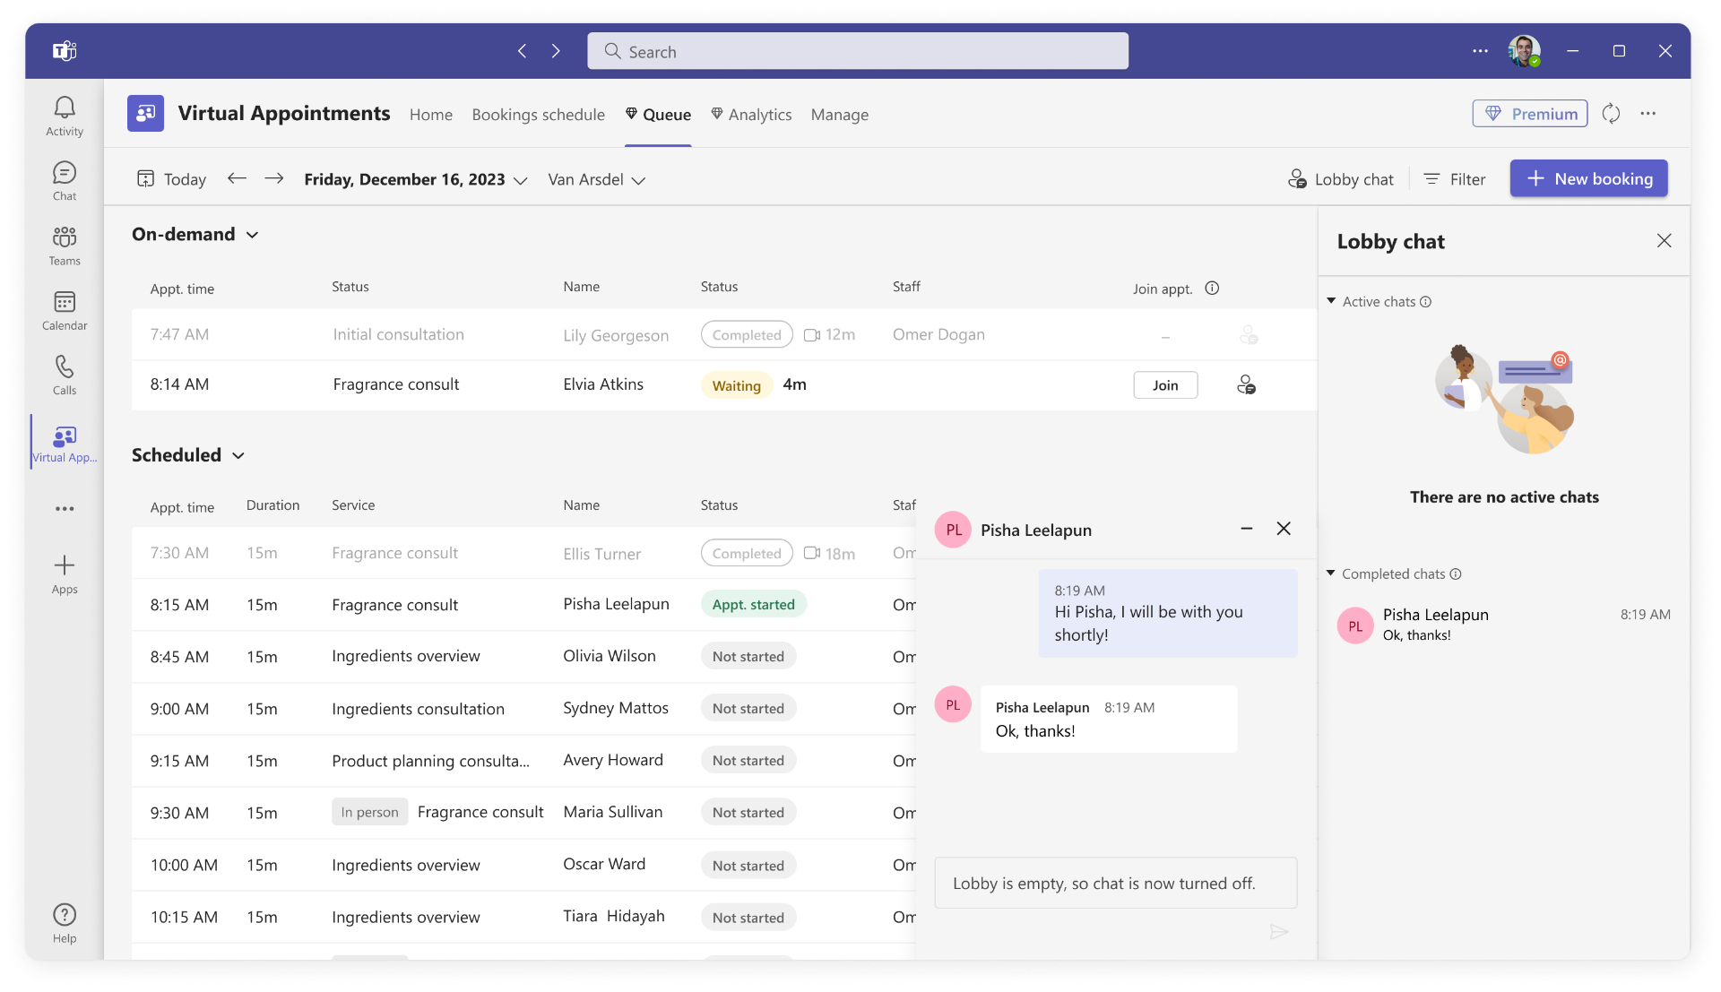Click in the Search field
The image size is (1721, 992).
(858, 51)
